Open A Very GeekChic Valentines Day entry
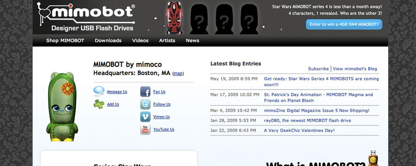 point(299,130)
